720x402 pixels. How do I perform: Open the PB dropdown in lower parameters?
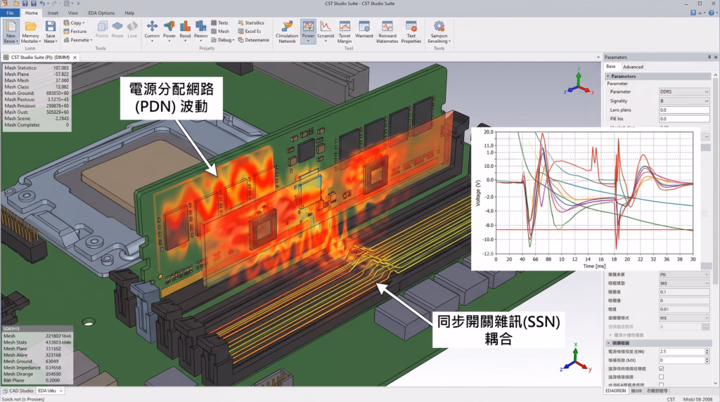pos(684,274)
